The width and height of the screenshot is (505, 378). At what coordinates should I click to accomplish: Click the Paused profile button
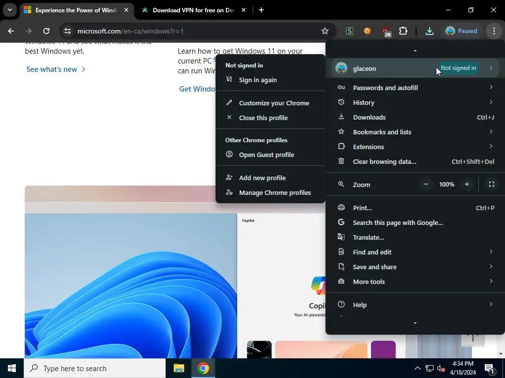coord(461,31)
